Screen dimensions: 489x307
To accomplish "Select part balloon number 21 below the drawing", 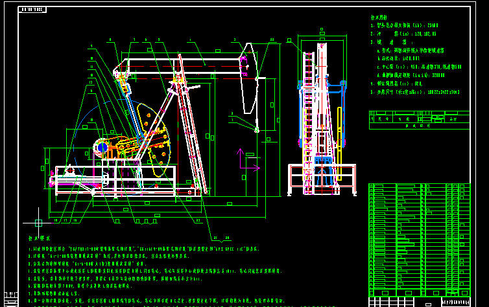I will pos(216,238).
